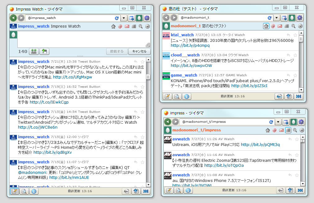Click the list icon in the madonomori_t user bar

286,26
